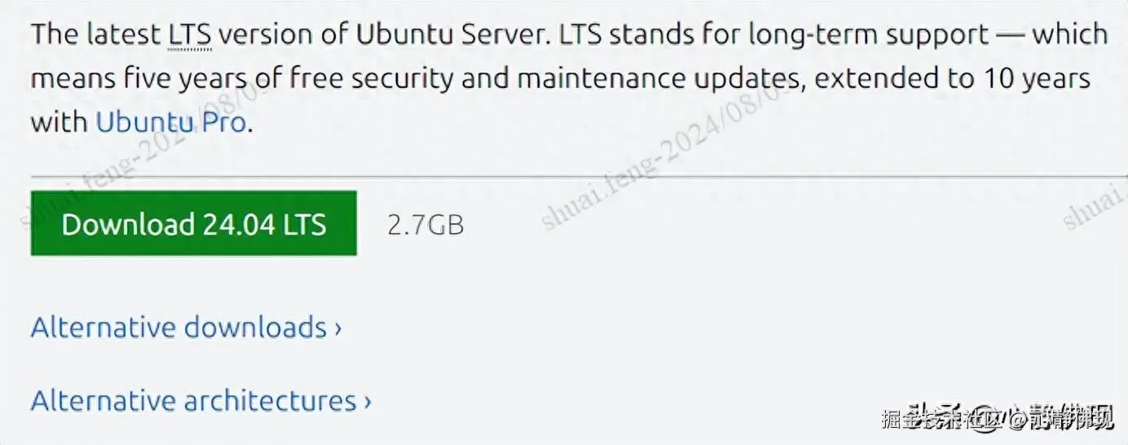Open the Alternative architectures link
1128x445 pixels.
tap(193, 401)
